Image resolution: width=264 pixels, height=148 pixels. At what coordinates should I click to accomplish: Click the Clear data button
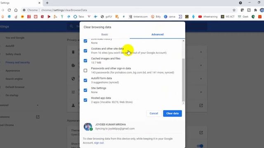tap(172, 113)
